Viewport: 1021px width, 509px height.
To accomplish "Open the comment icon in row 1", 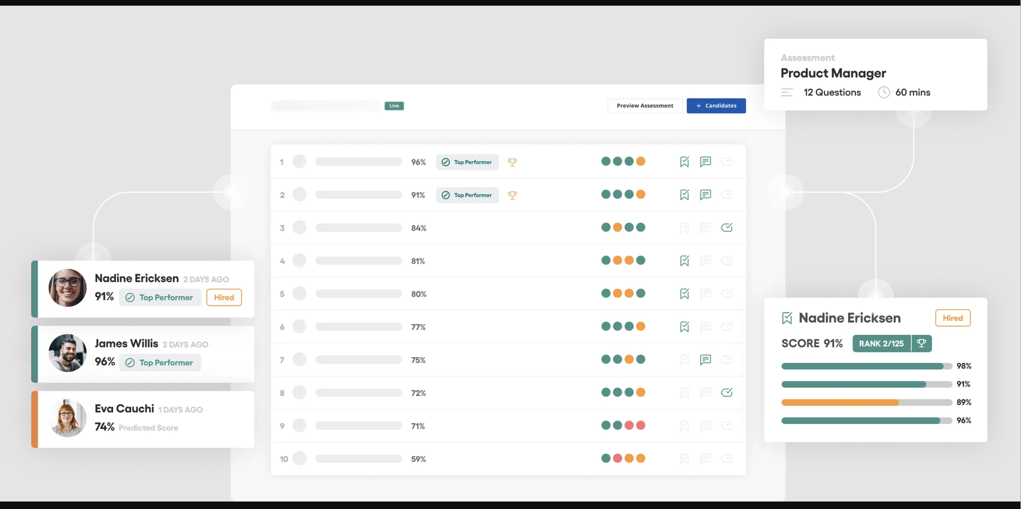I will coord(706,161).
